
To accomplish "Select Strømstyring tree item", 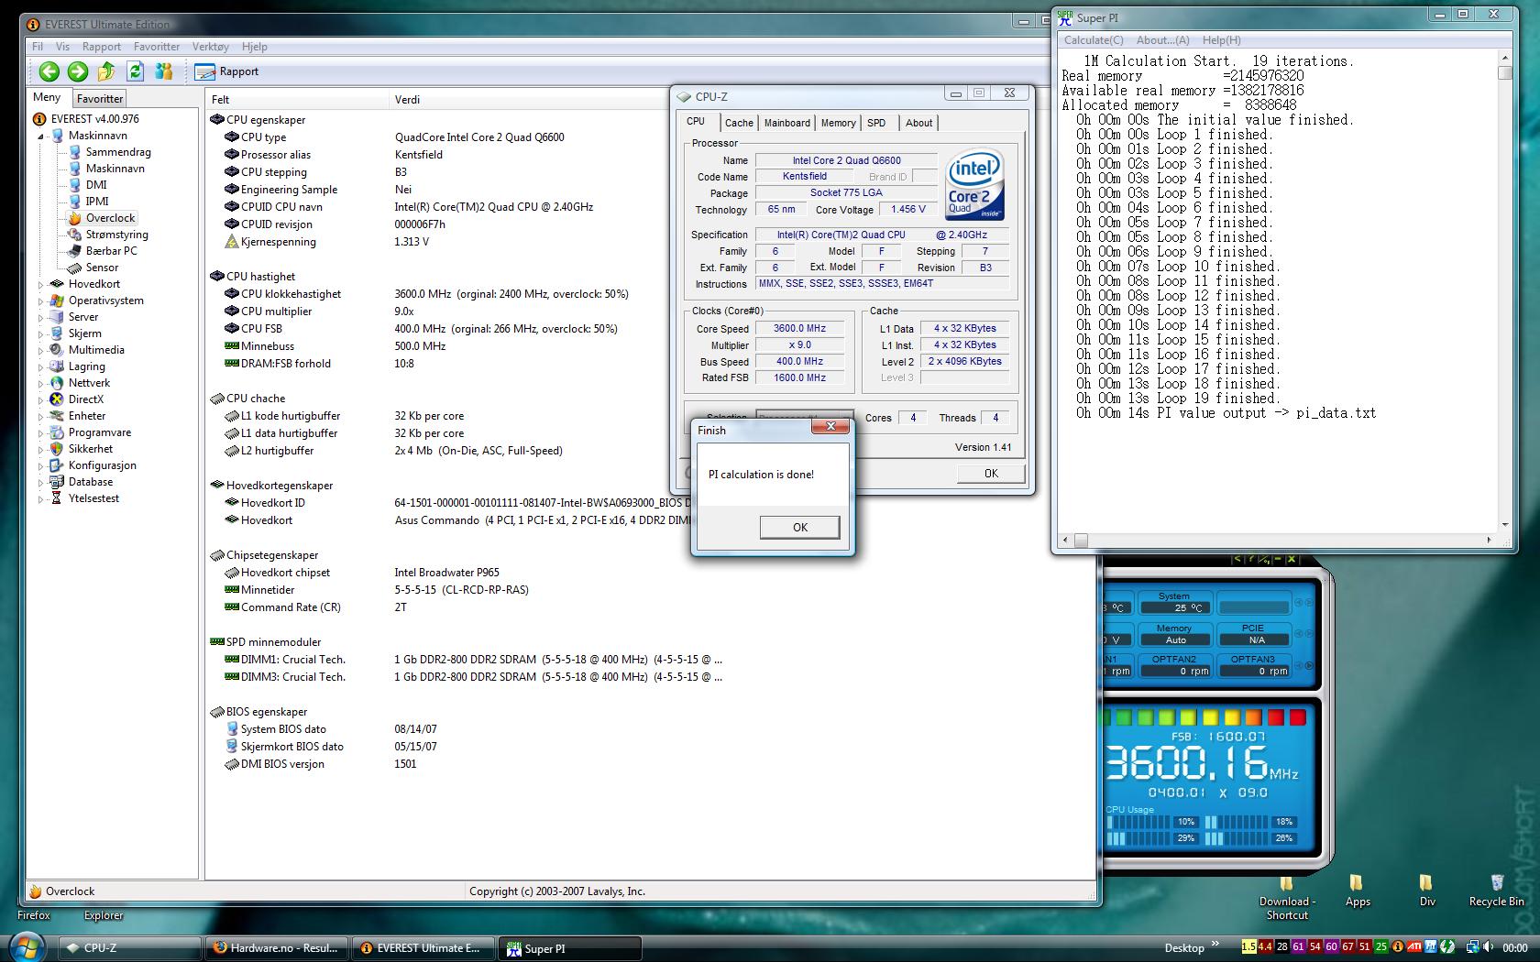I will 116,235.
